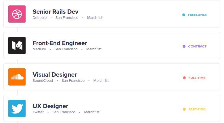Click the black Medium logo icon
The width and height of the screenshot is (224, 123).
17,45
